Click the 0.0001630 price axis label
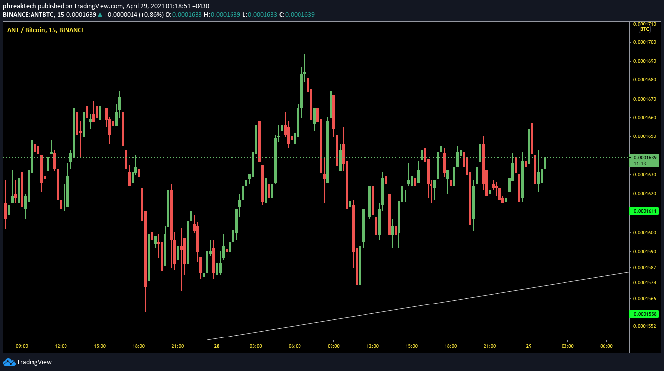664x371 pixels. 645,175
